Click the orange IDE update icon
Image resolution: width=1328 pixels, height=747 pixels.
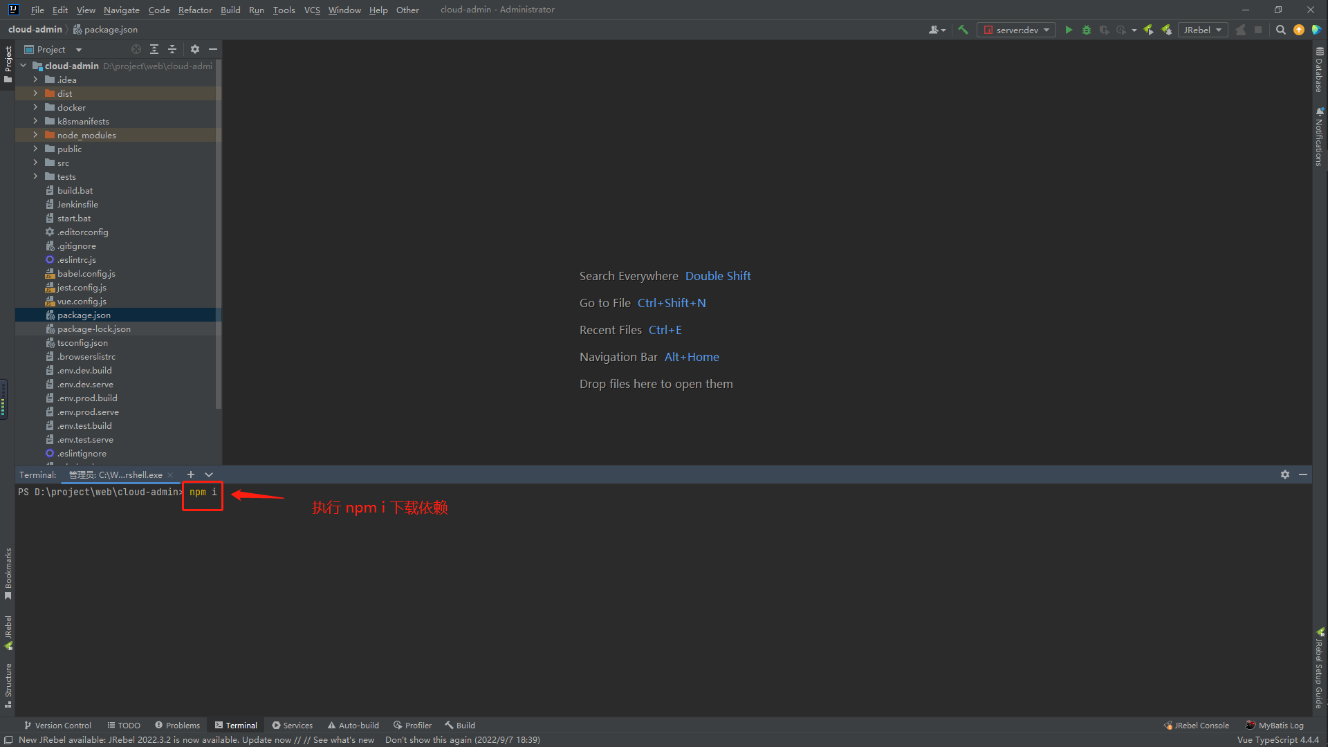point(1299,30)
